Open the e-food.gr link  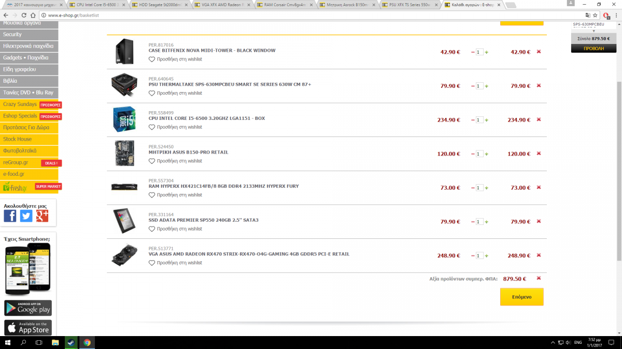click(29, 174)
